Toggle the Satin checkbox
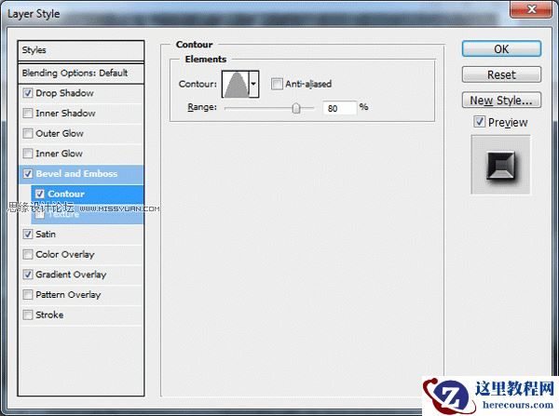Image resolution: width=559 pixels, height=416 pixels. tap(28, 235)
